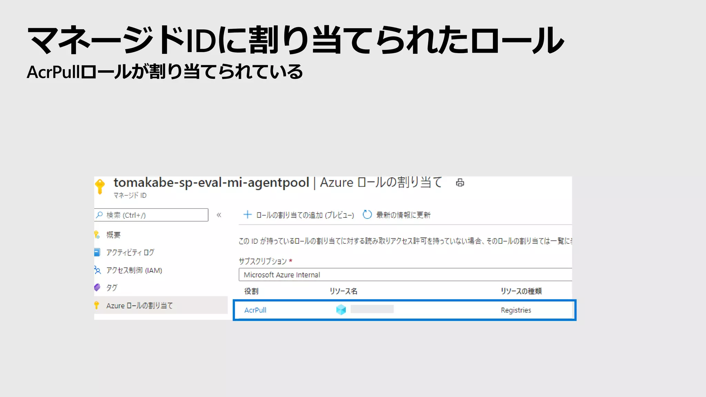Click key icon beside Azure ロールの割り当て
Viewport: 706px width, 397px height.
(x=97, y=305)
